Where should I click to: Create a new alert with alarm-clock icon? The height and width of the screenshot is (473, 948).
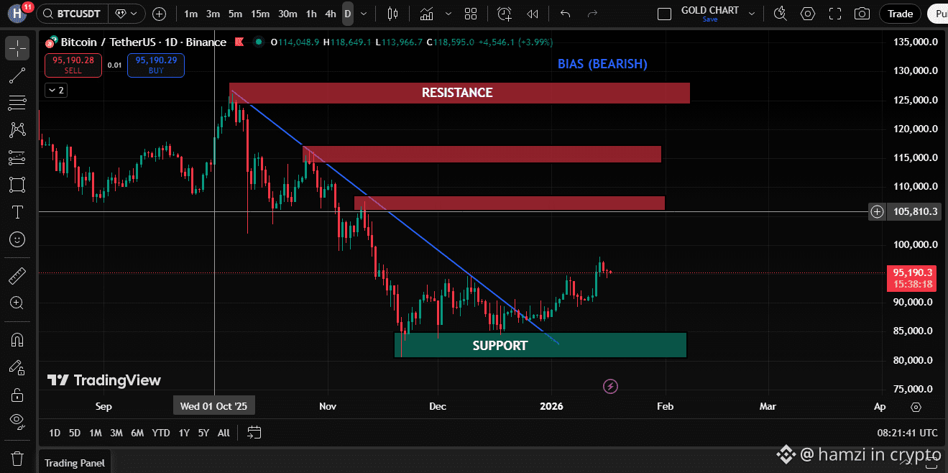[505, 14]
